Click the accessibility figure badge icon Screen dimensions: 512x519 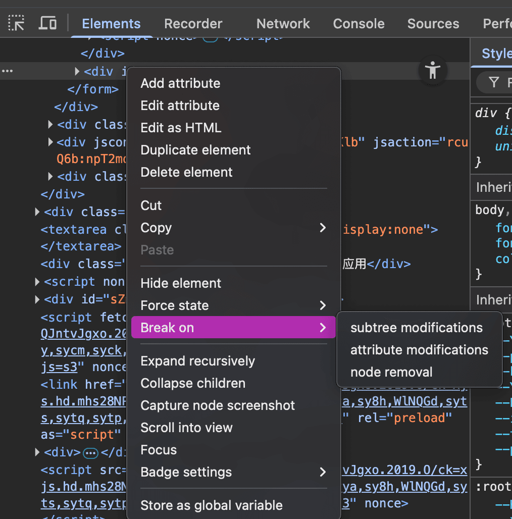[432, 71]
